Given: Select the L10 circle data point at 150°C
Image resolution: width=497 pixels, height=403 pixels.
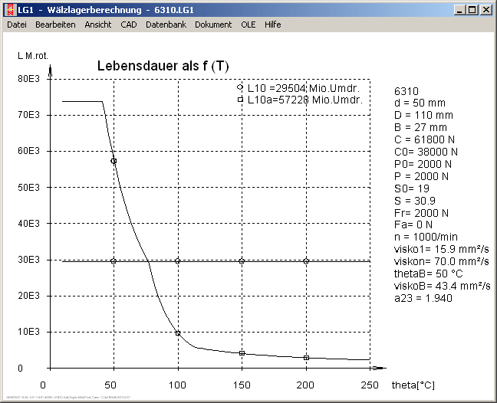Looking at the screenshot, I should 242,260.
